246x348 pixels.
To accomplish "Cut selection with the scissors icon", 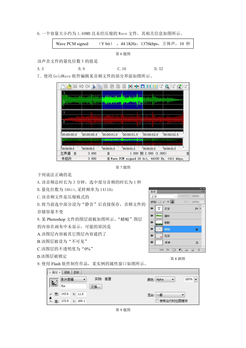I will tap(94, 86).
